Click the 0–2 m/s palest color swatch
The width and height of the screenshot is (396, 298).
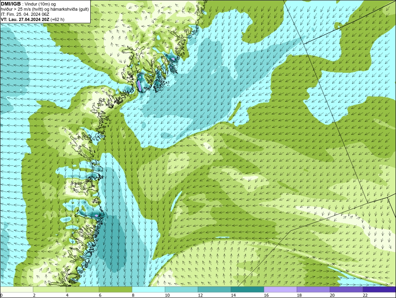pyautogui.click(x=16, y=289)
